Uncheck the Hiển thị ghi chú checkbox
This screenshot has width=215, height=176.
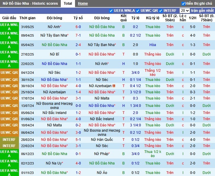coord(183,4)
